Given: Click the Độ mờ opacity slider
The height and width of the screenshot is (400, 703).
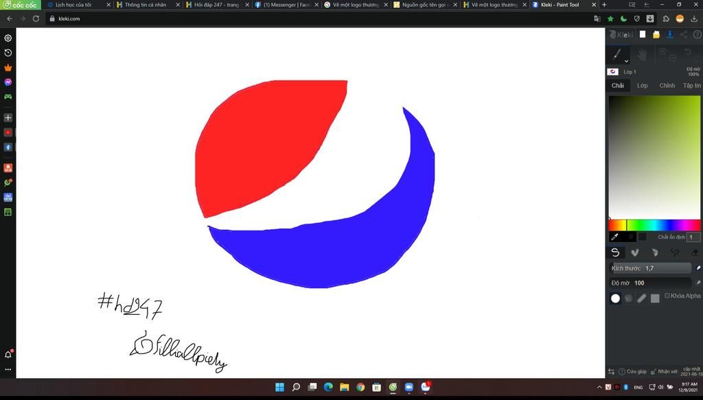Looking at the screenshot, I should pyautogui.click(x=650, y=283).
